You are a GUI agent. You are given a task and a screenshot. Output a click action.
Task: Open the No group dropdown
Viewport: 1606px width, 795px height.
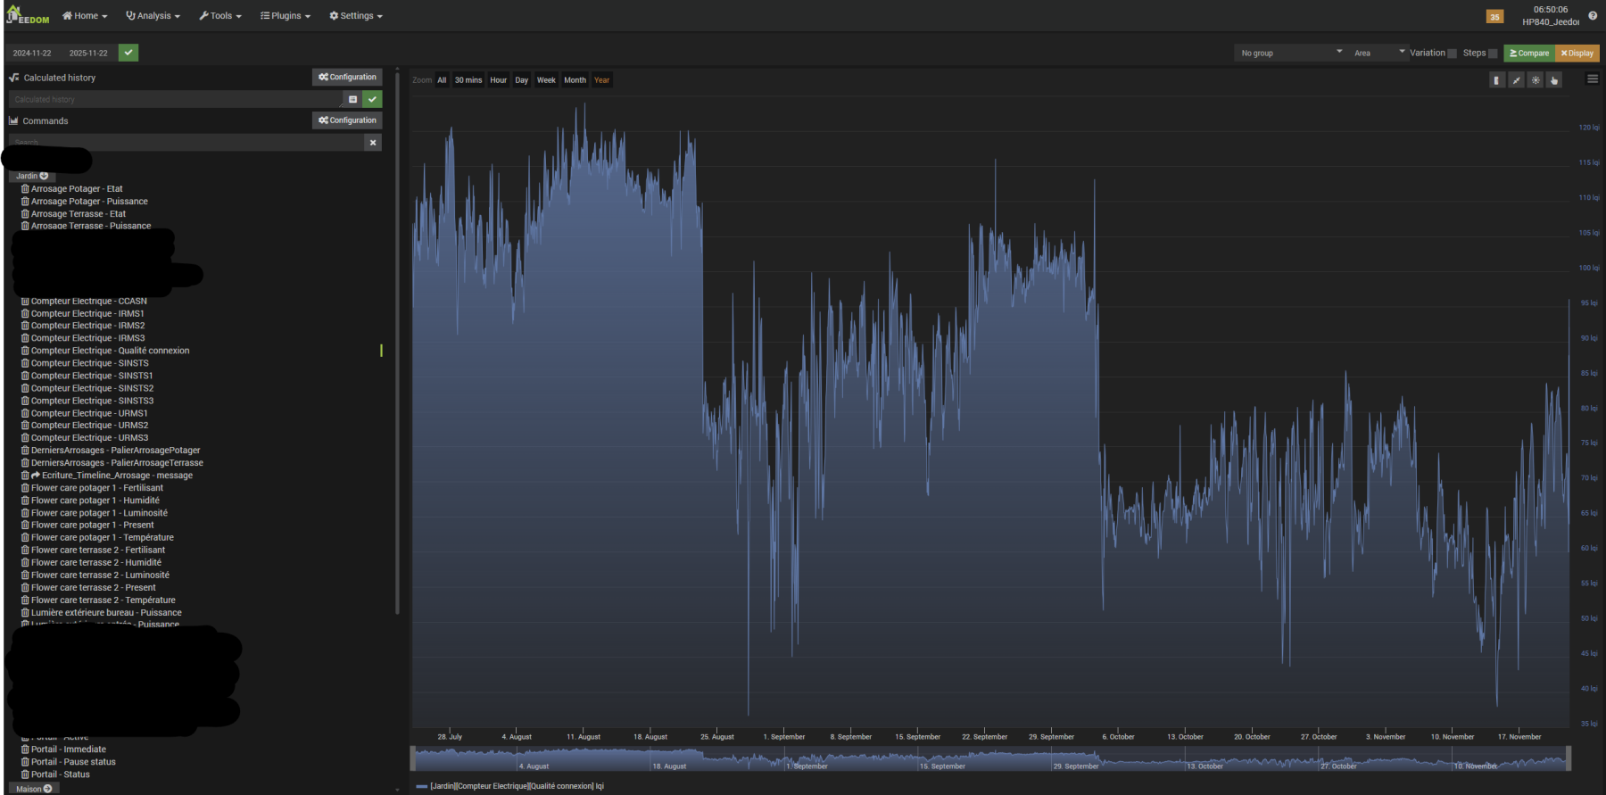coord(1290,54)
